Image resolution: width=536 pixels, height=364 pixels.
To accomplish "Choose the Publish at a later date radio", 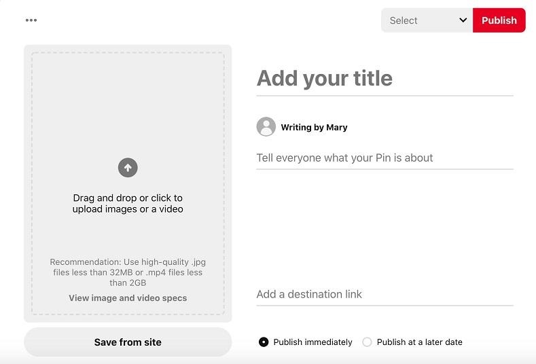I will tap(367, 342).
